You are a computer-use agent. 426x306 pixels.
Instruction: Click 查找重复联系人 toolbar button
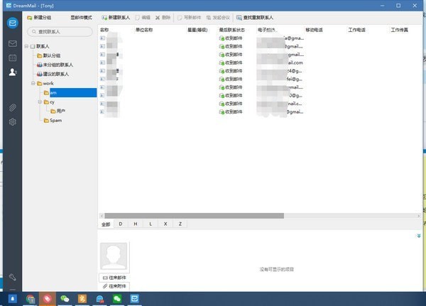(x=255, y=16)
